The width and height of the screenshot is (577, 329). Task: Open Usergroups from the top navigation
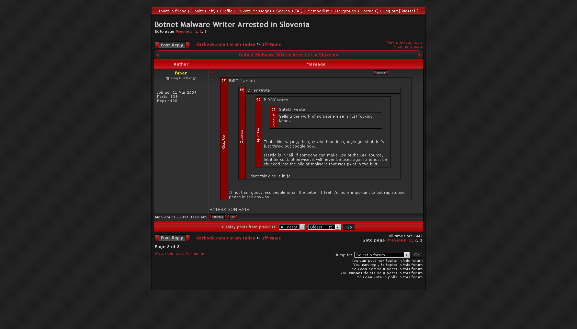(x=344, y=11)
